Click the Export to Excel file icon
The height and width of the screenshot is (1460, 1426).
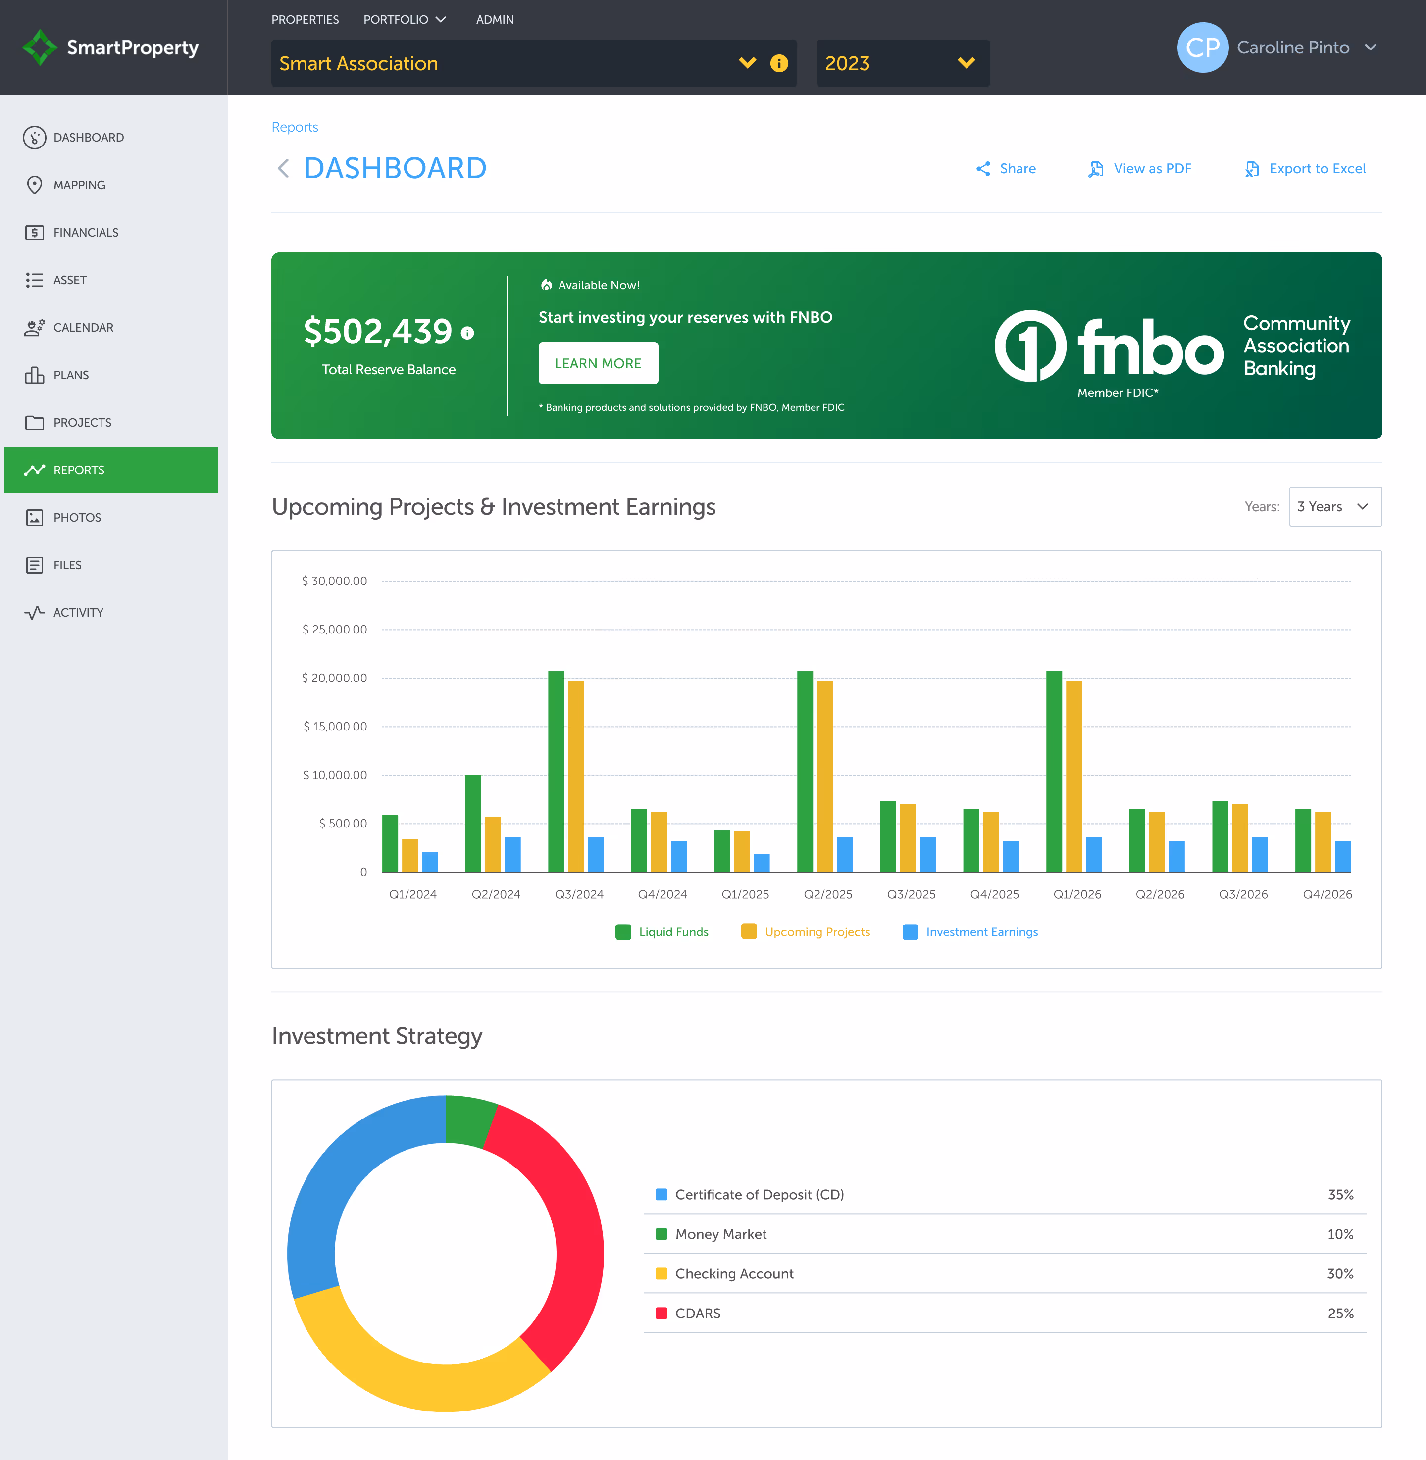coord(1252,169)
